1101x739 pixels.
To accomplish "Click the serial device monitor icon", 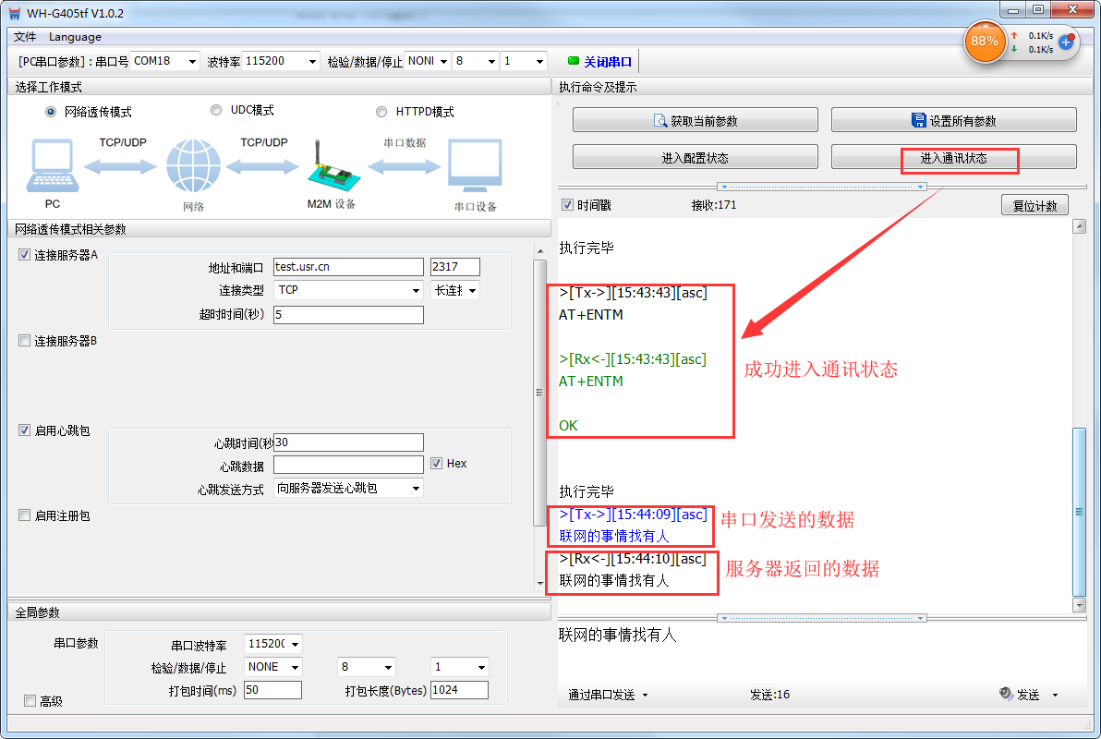I will click(475, 166).
